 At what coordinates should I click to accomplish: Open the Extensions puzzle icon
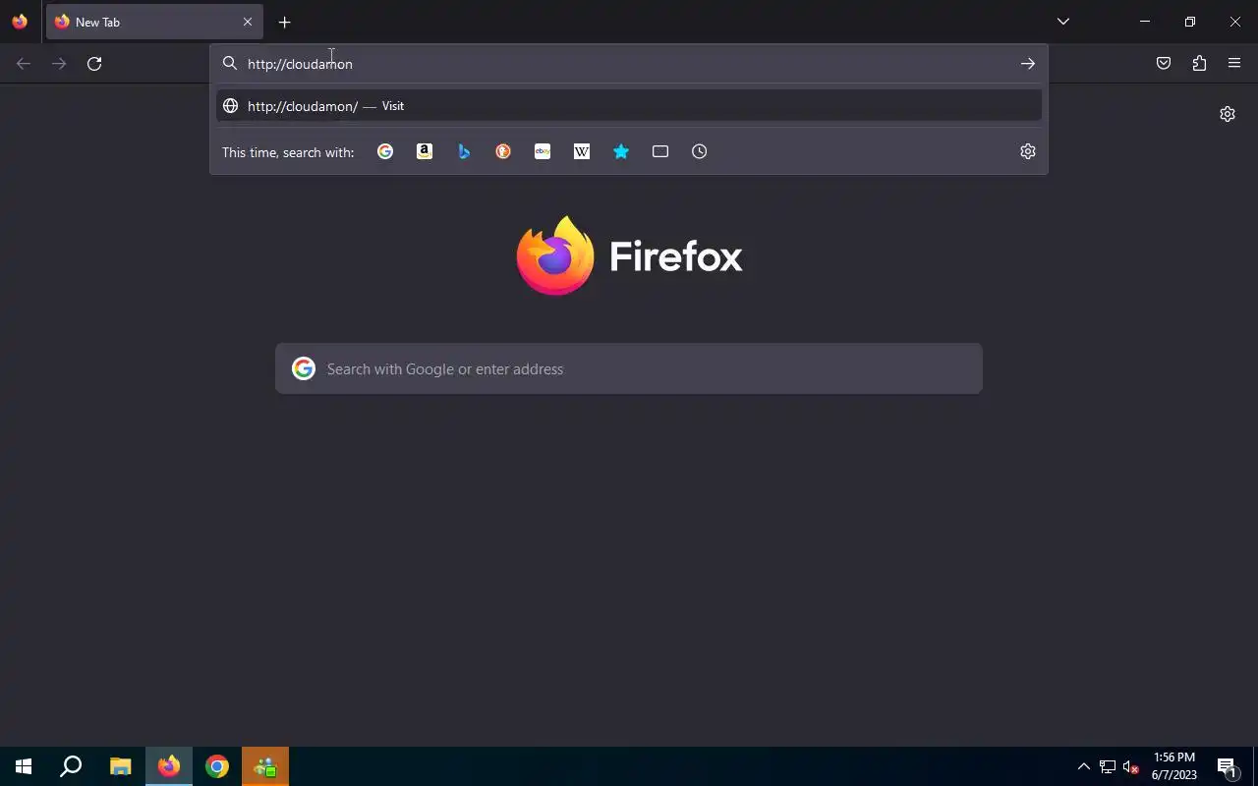click(x=1199, y=64)
